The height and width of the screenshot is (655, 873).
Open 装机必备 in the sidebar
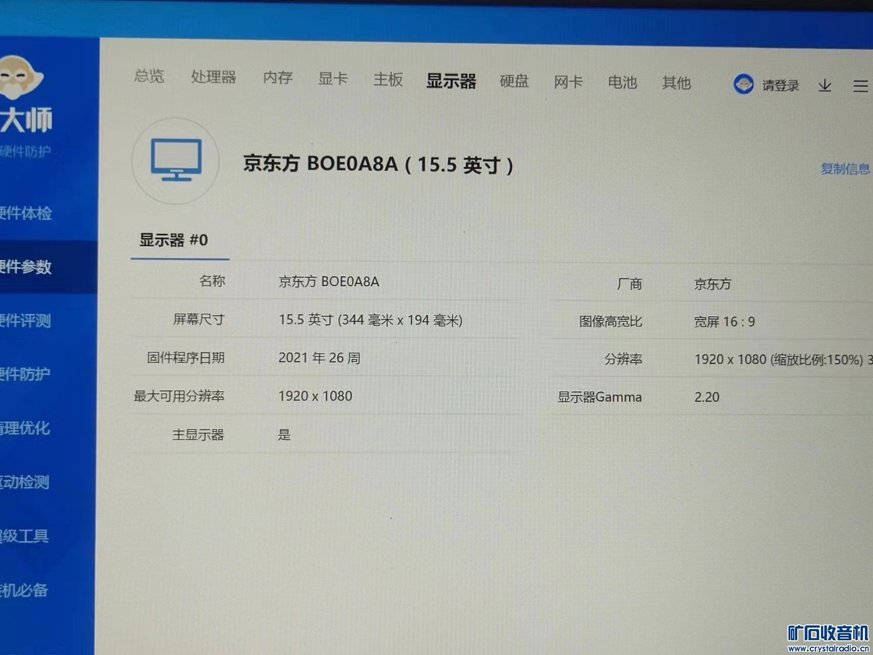tap(24, 590)
